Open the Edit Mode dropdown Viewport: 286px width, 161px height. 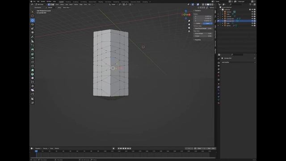click(x=41, y=4)
